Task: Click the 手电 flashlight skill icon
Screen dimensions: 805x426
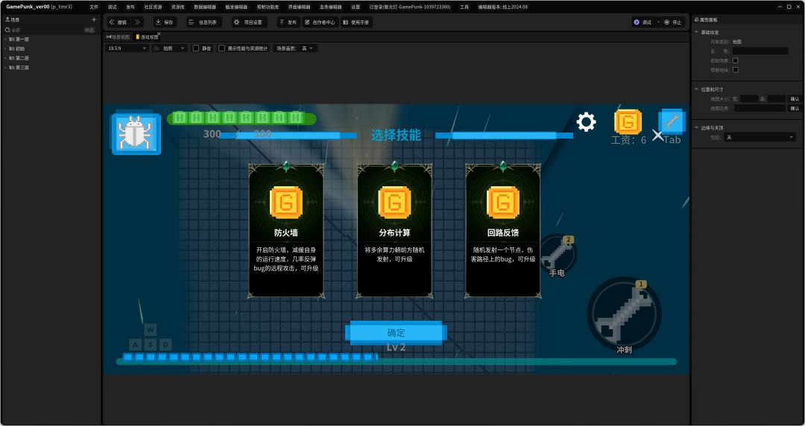Action: pos(558,253)
